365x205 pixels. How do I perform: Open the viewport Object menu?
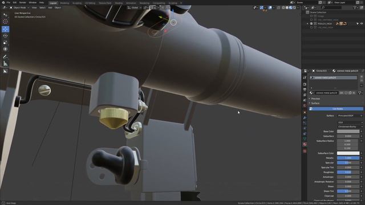(x=58, y=7)
